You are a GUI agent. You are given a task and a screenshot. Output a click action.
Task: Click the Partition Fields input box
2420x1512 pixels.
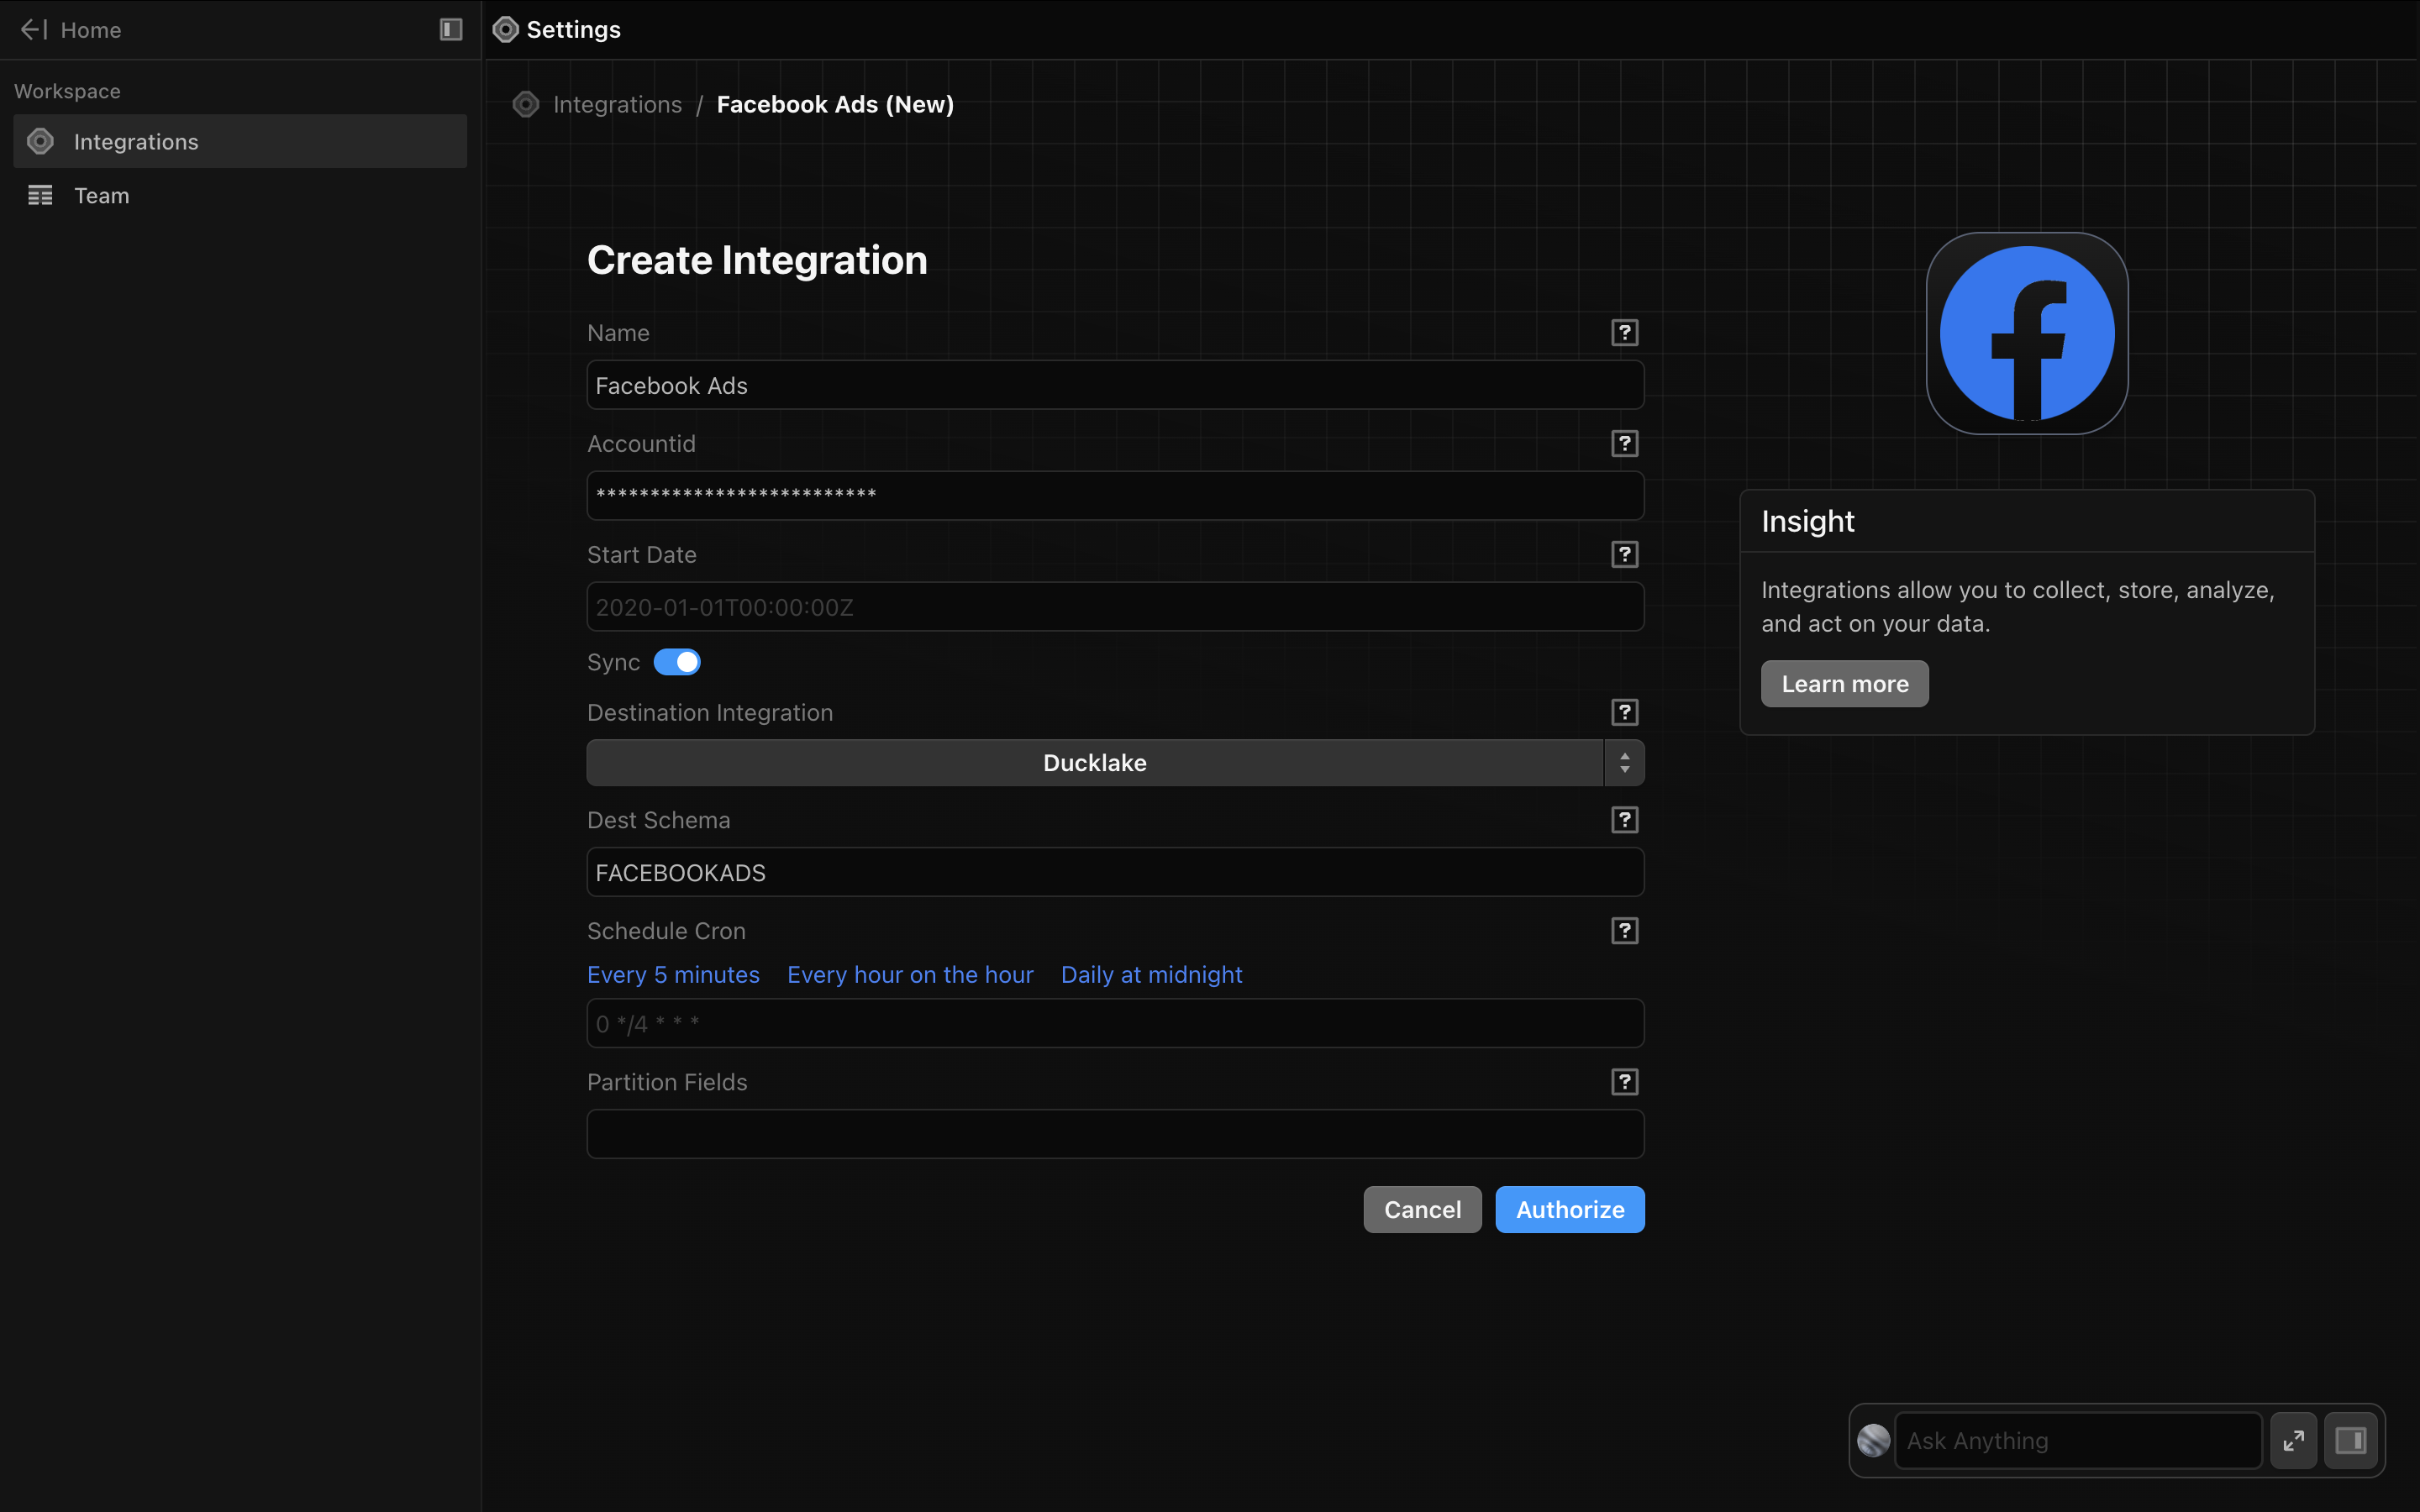coord(1114,1134)
